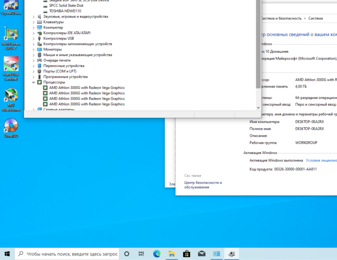
Task: Open File Explorer in taskbar
Action: [172, 254]
